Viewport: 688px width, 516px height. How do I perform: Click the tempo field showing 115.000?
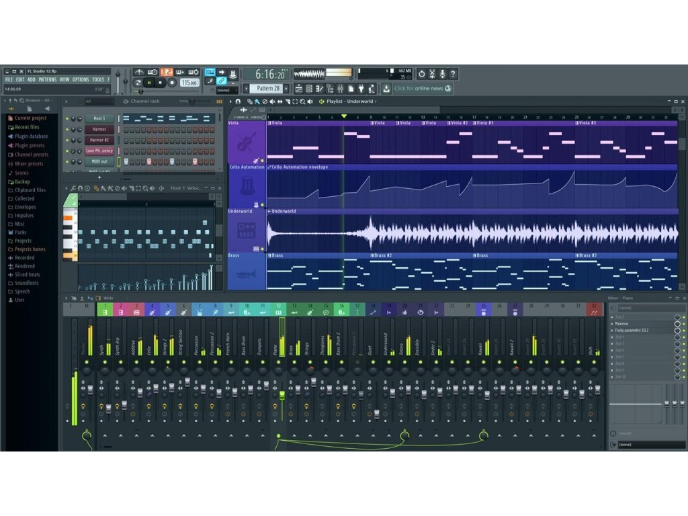189,83
